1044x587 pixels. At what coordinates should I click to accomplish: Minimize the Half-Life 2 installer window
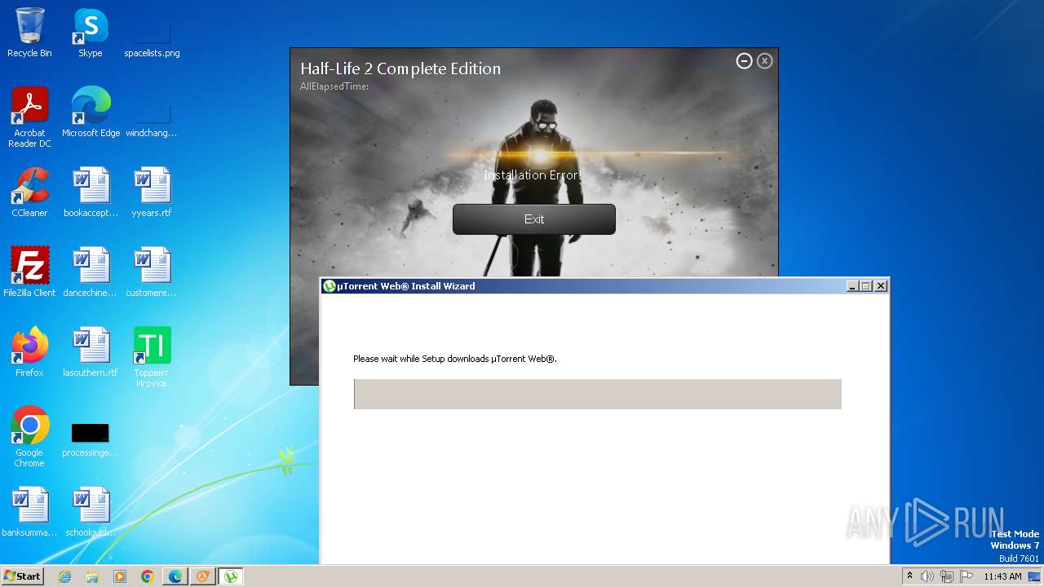(744, 61)
